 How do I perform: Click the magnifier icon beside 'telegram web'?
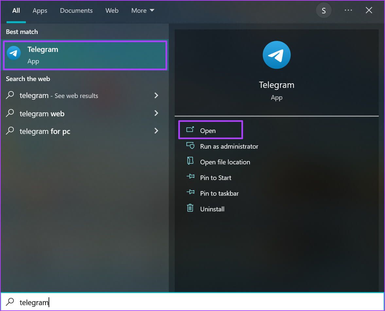(x=10, y=113)
